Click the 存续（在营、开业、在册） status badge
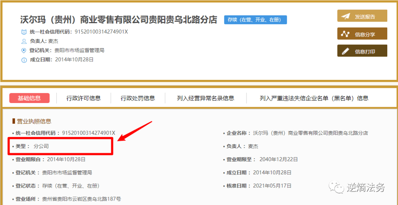398x205 pixels. 255,20
